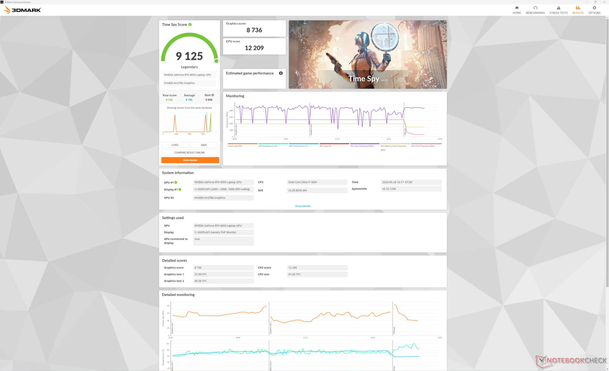Open the Benchmarks section
Screen dimensions: 609x371
pyautogui.click(x=535, y=9)
